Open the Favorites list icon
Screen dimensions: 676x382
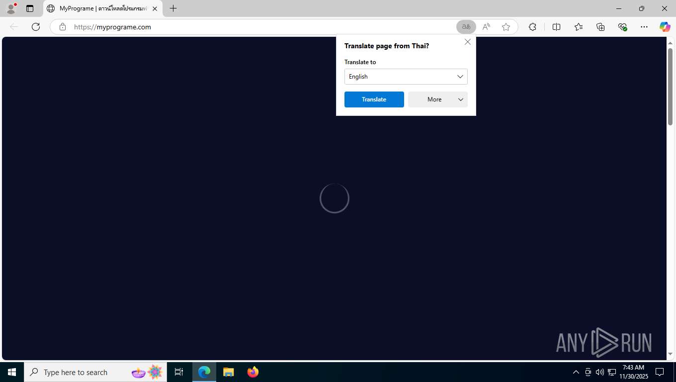[x=579, y=27]
